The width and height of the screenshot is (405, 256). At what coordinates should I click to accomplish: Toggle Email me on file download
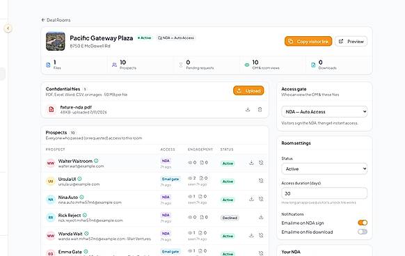[363, 232]
